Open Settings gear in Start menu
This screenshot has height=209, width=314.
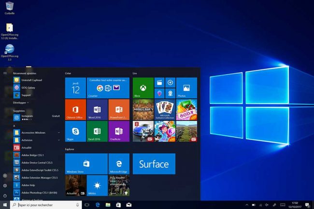tap(5, 185)
